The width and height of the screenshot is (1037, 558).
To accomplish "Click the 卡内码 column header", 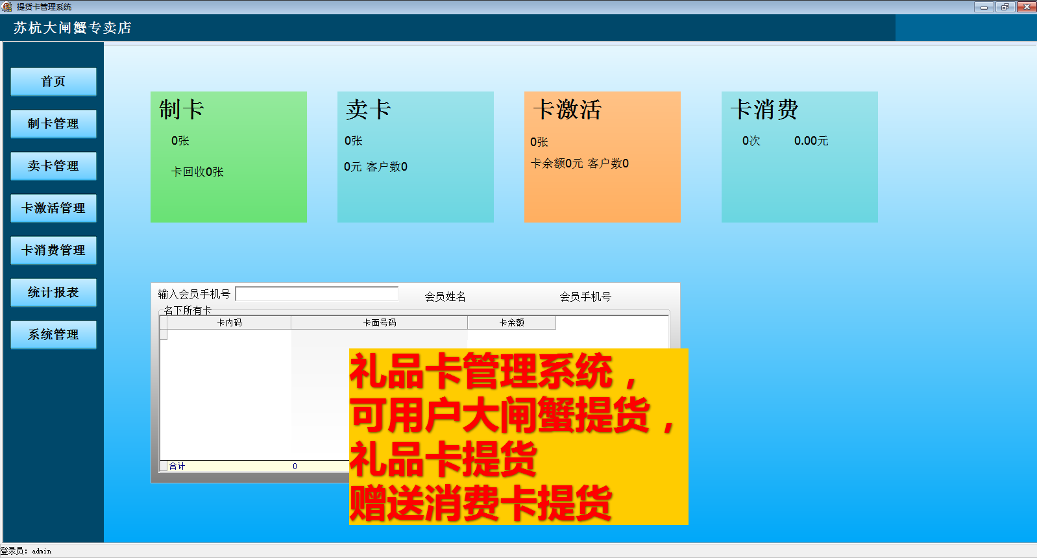I will [x=229, y=322].
